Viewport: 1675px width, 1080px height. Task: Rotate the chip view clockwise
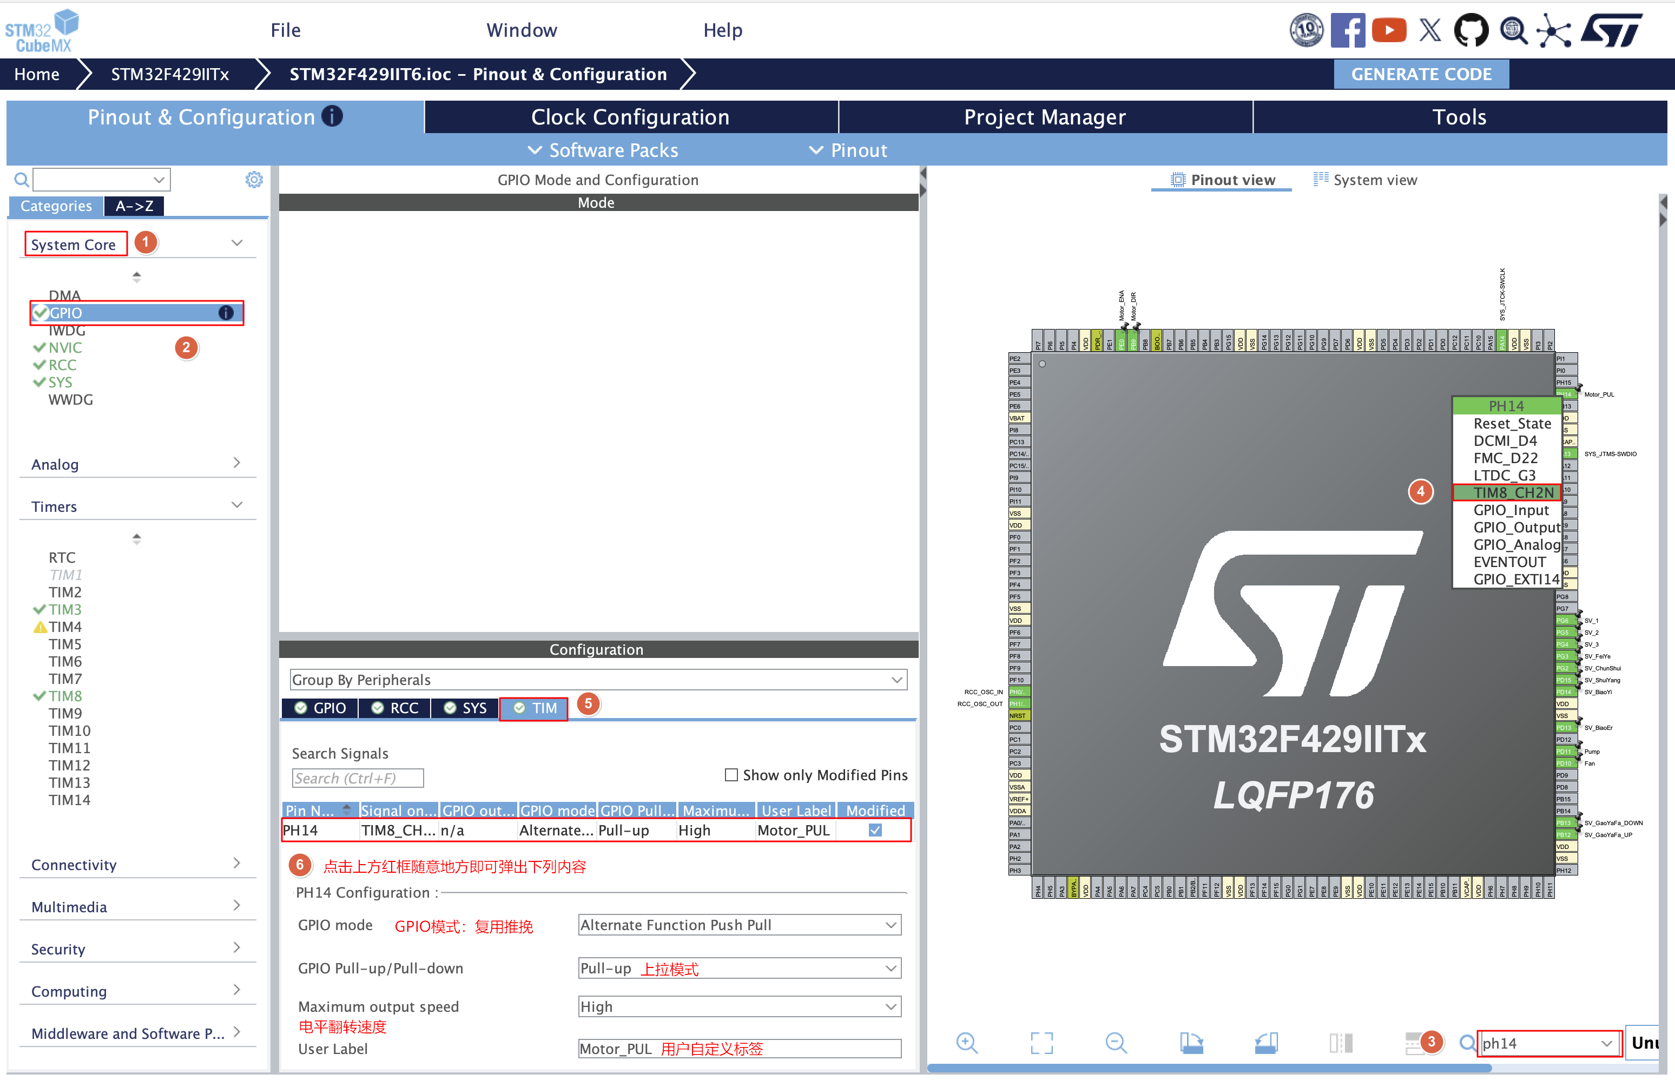point(1191,1043)
